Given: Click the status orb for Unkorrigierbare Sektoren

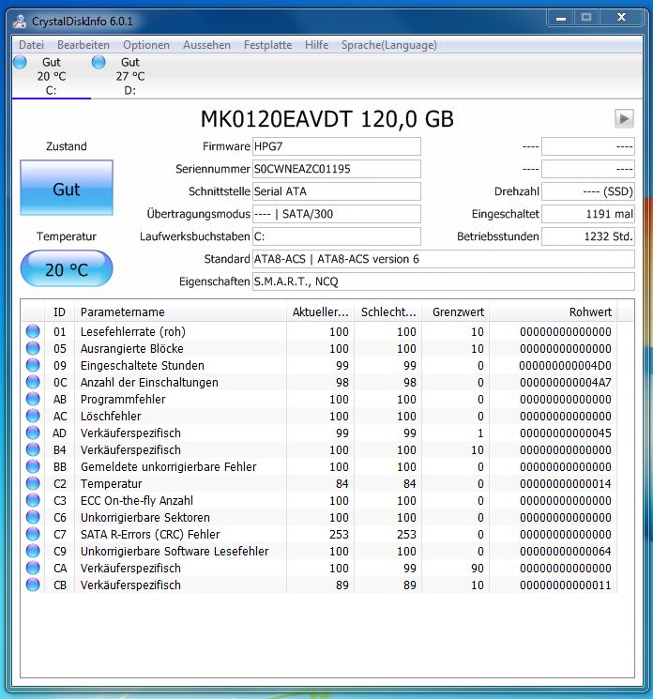Looking at the screenshot, I should (33, 517).
